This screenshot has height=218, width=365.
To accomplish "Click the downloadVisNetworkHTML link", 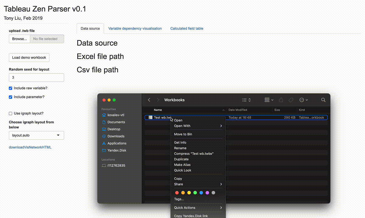I will 30,147.
